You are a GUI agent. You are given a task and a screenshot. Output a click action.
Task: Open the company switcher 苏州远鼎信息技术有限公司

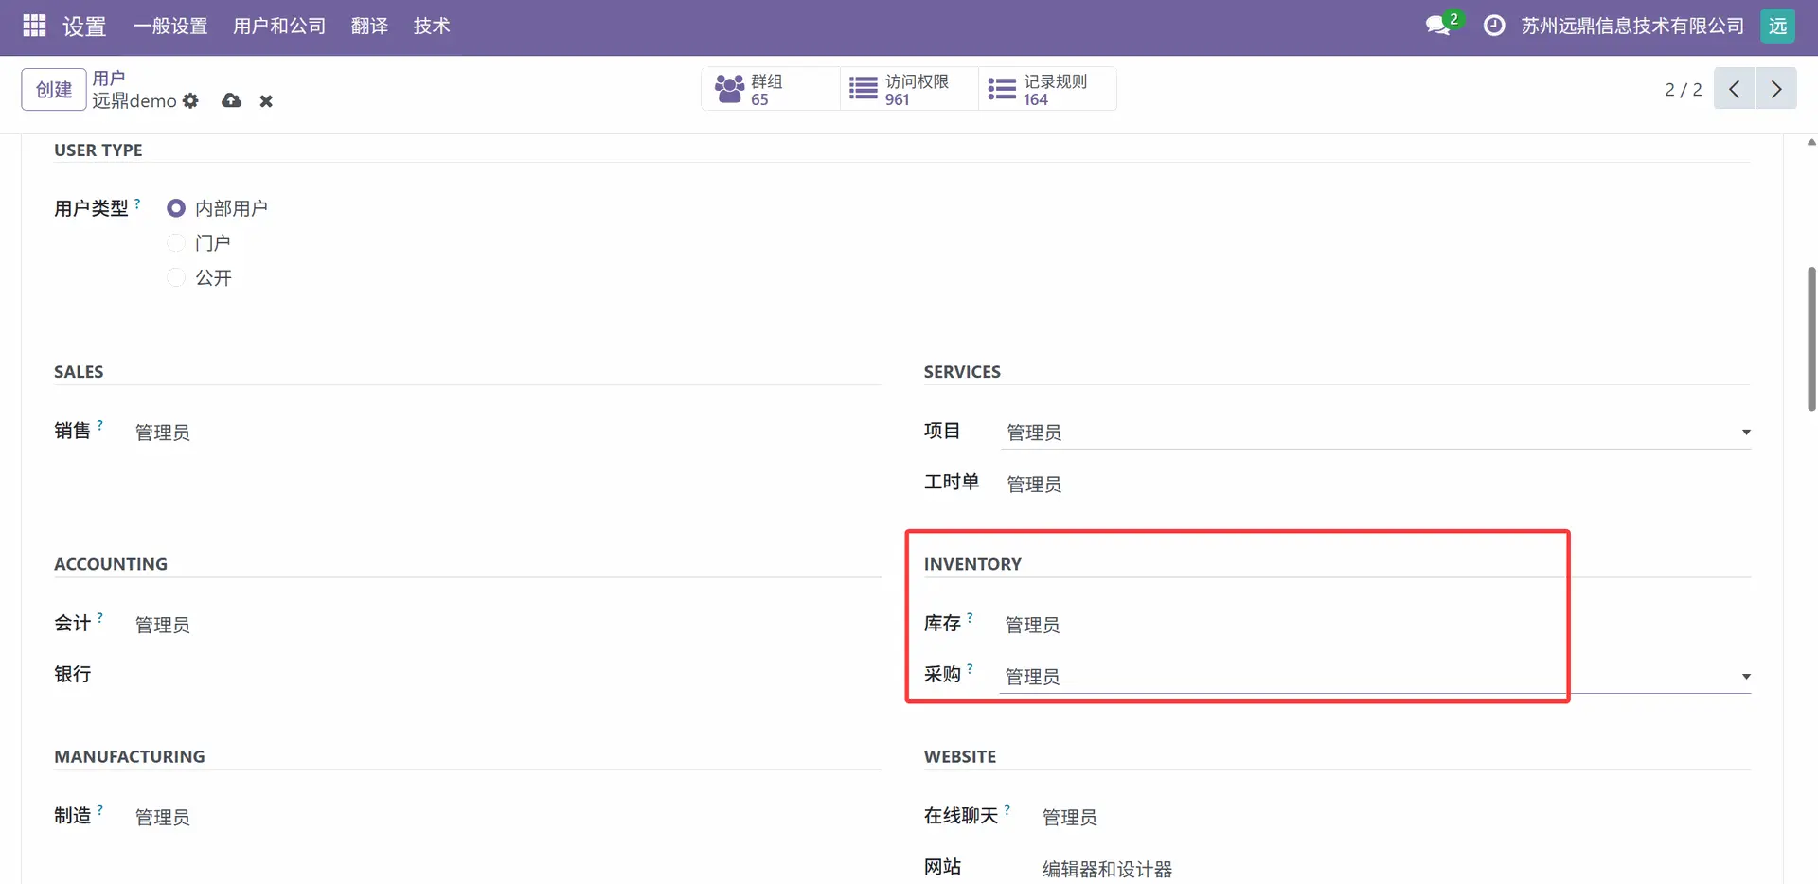coord(1632,26)
